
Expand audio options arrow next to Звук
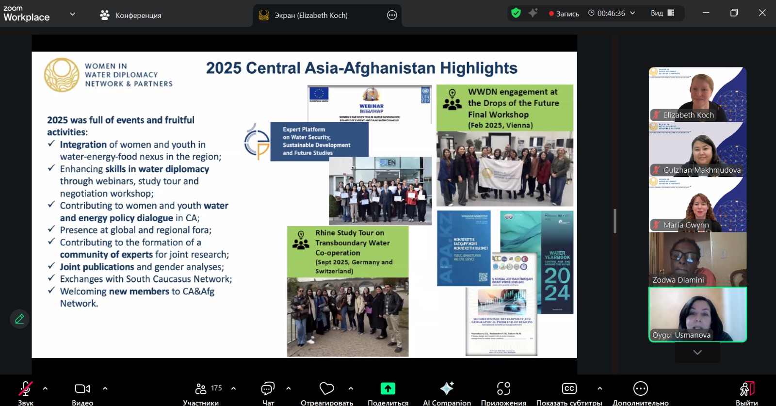point(45,389)
